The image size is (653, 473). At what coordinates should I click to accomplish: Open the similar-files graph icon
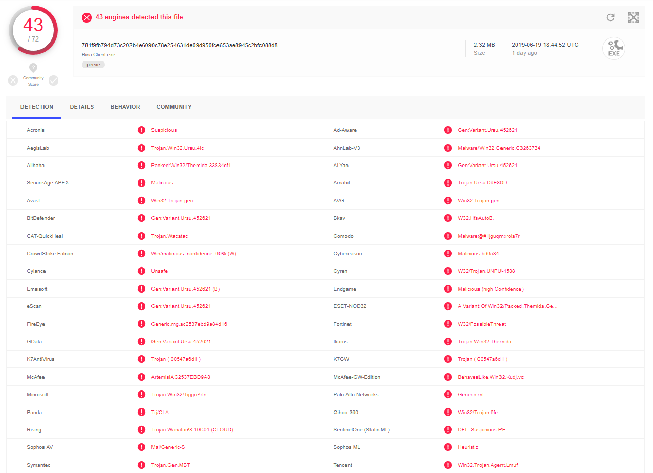[634, 17]
